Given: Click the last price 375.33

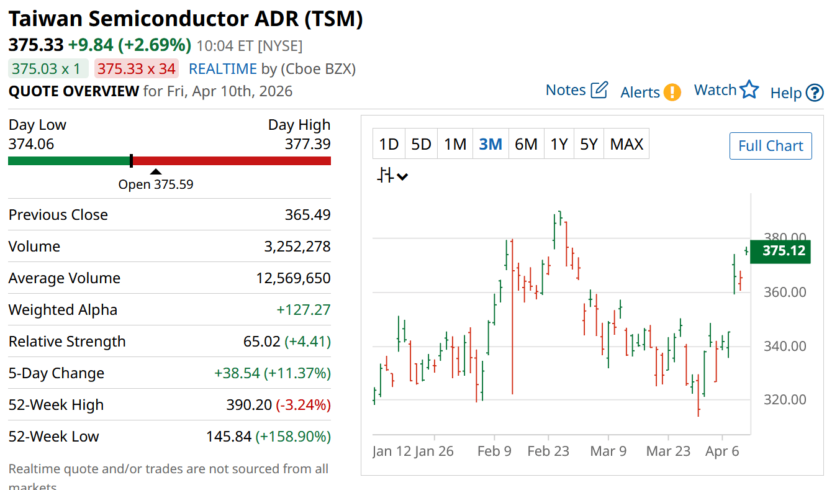Looking at the screenshot, I should pos(36,45).
